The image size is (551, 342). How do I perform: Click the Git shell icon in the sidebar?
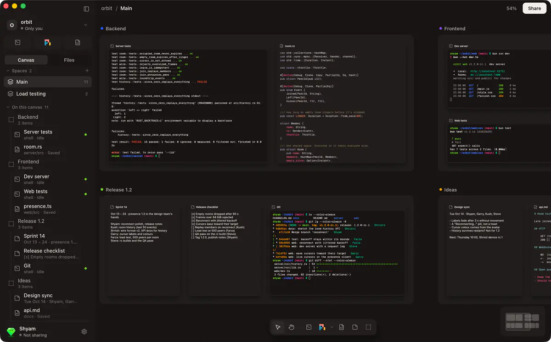[x=17, y=269]
